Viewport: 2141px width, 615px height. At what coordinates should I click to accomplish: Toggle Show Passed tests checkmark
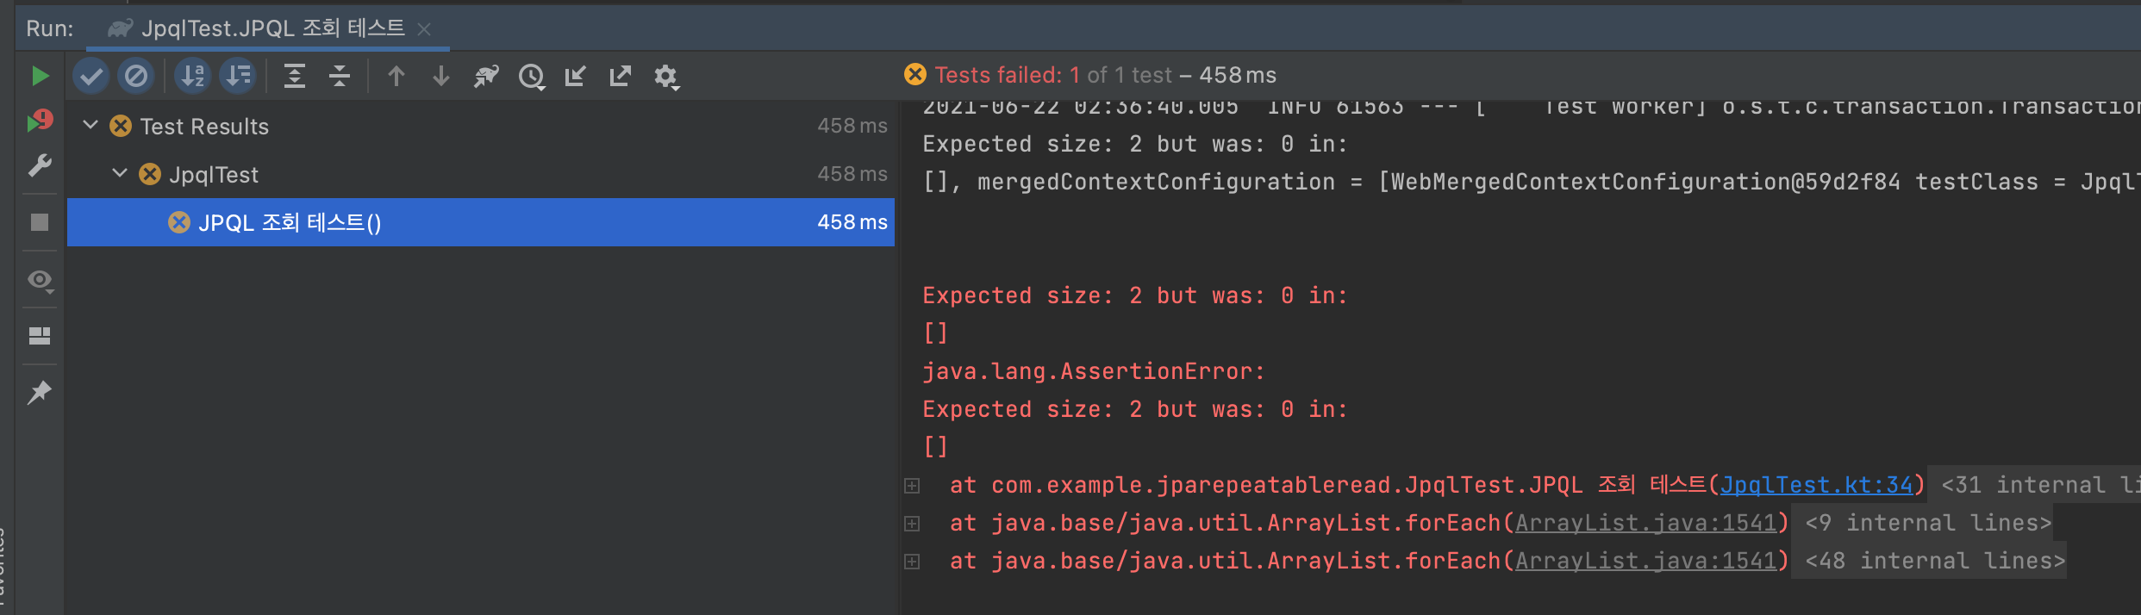click(91, 77)
